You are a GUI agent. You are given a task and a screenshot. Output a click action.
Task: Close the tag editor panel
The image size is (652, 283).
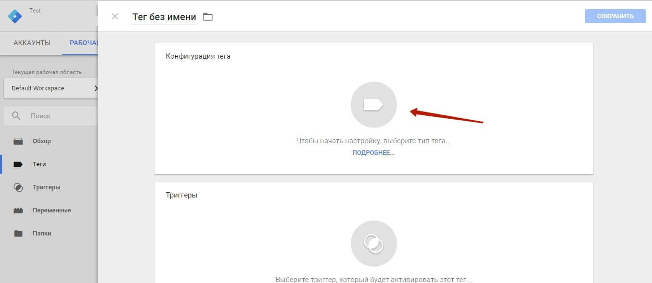coord(115,16)
